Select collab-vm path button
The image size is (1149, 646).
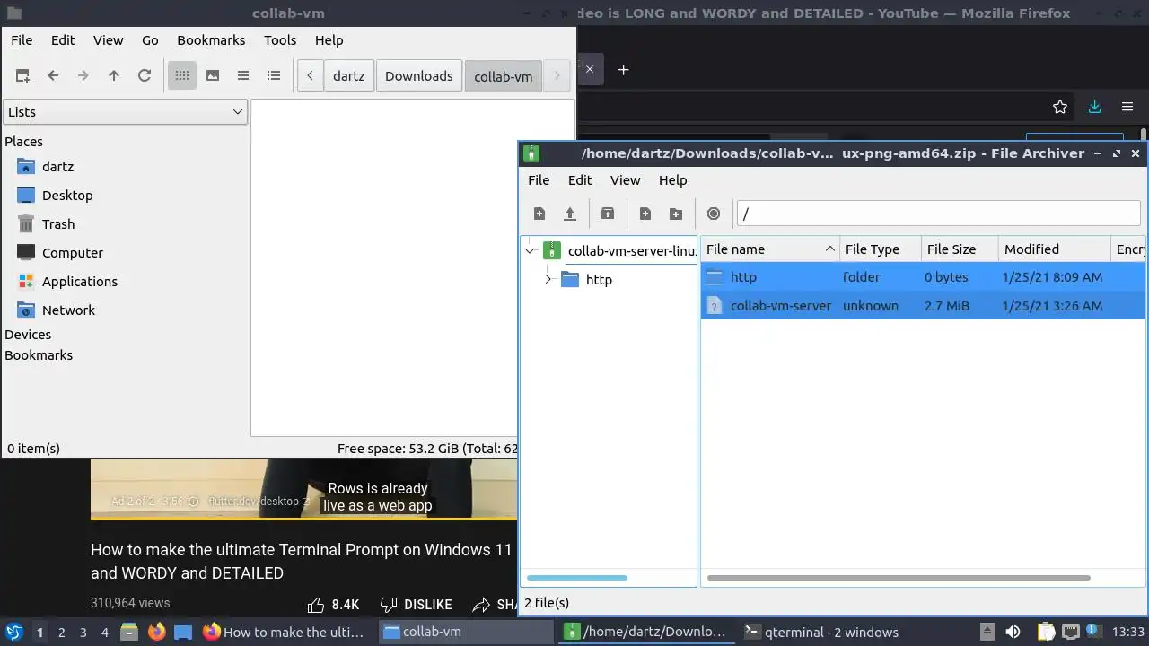(x=504, y=76)
